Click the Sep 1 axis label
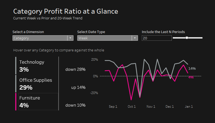The width and height of the screenshot is (215, 123). (x=113, y=107)
